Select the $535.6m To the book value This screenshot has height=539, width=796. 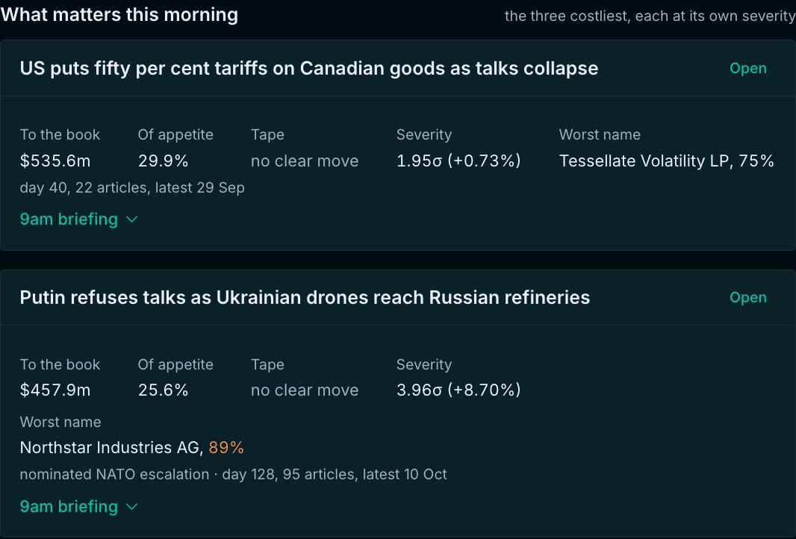(55, 161)
